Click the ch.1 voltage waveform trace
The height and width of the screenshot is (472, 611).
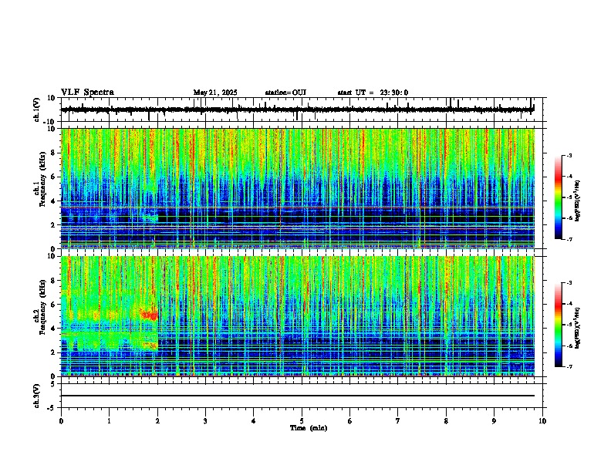(297, 110)
